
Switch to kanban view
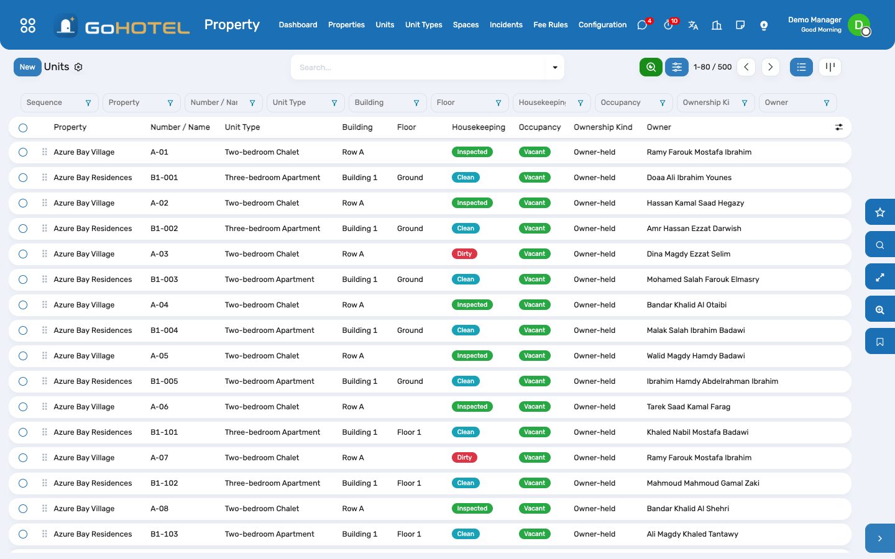[x=830, y=67]
